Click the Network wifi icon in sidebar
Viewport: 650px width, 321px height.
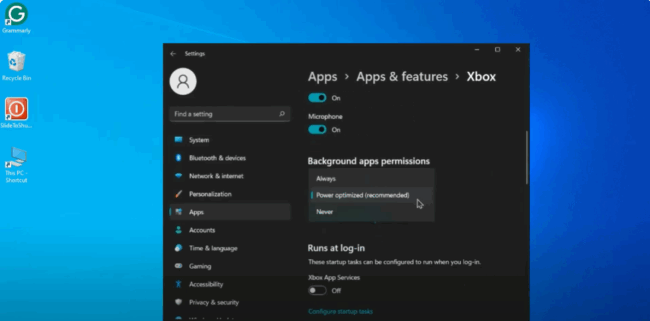pyautogui.click(x=178, y=176)
